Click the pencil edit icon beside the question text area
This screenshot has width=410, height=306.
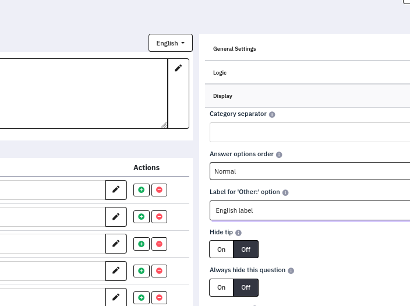(x=178, y=68)
